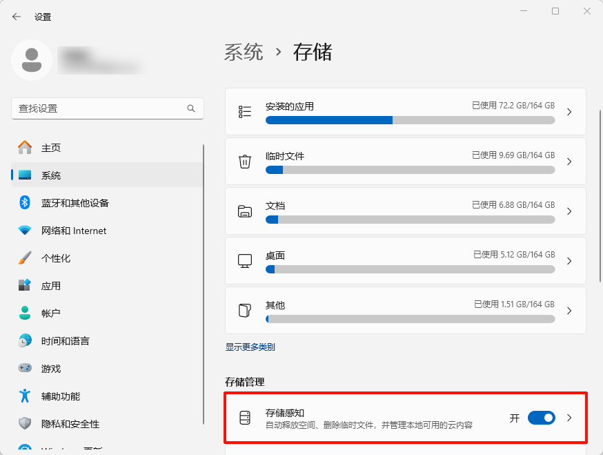Click the trash icon beside 临时文件
Screen dimensions: 603x455
[x=245, y=161]
